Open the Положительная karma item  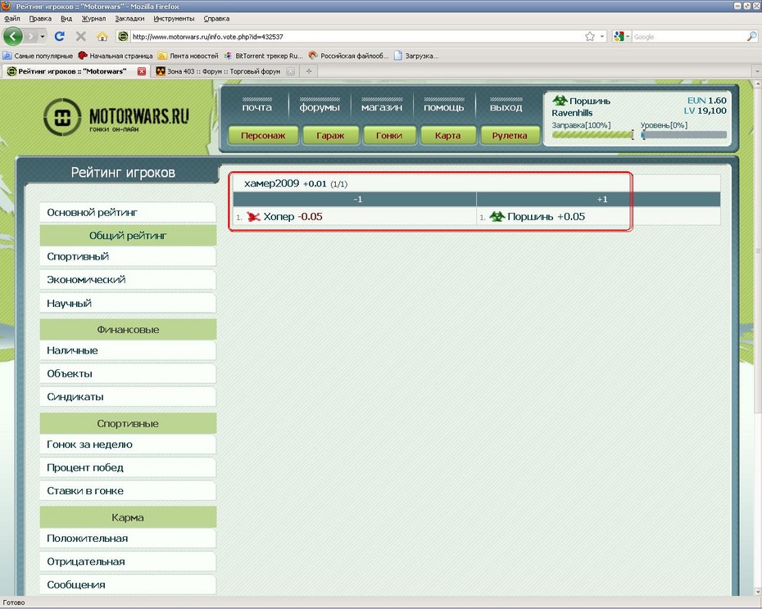coord(128,538)
